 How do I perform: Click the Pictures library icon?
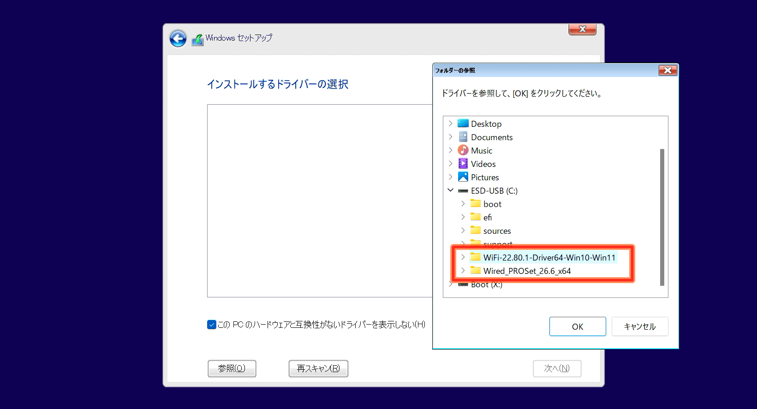463,177
